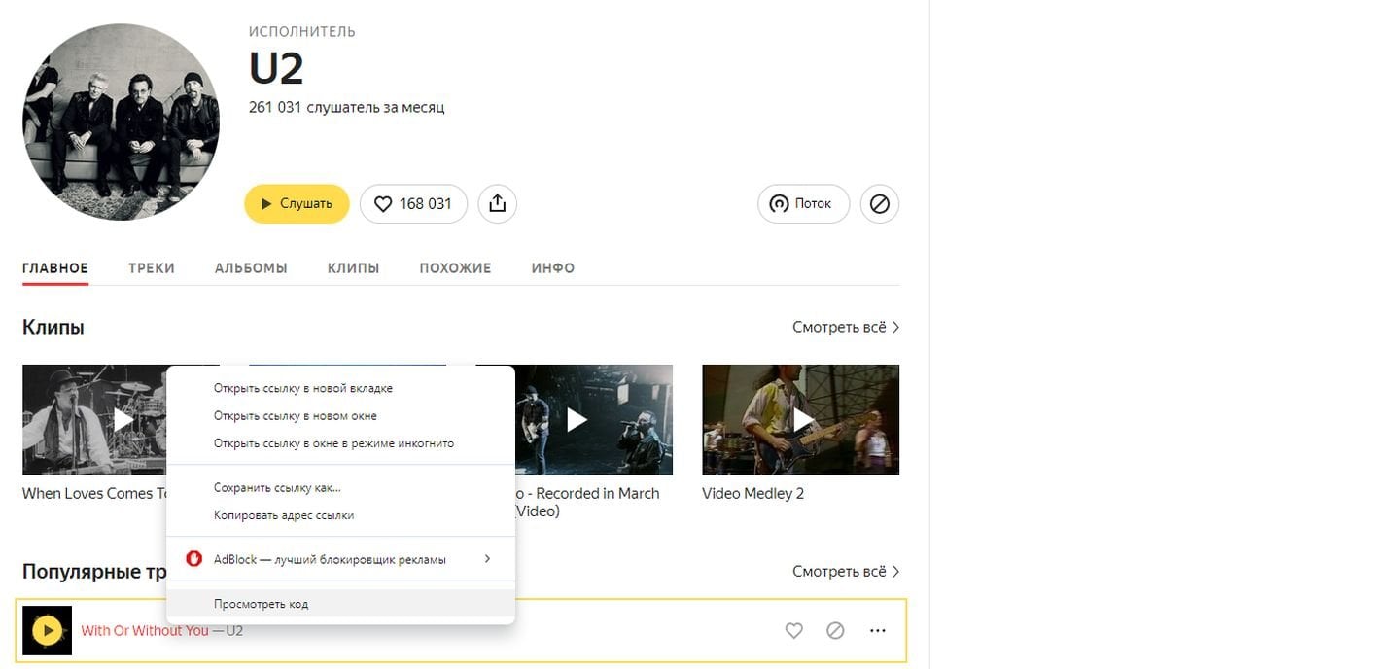The width and height of the screenshot is (1400, 669).
Task: Expand AdBlock submenu arrow
Action: point(487,559)
